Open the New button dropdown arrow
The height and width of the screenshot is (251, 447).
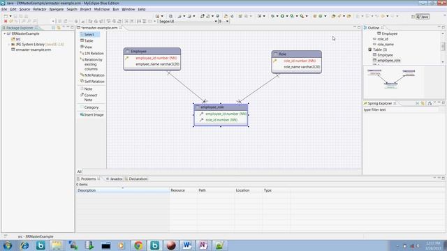(10, 16)
